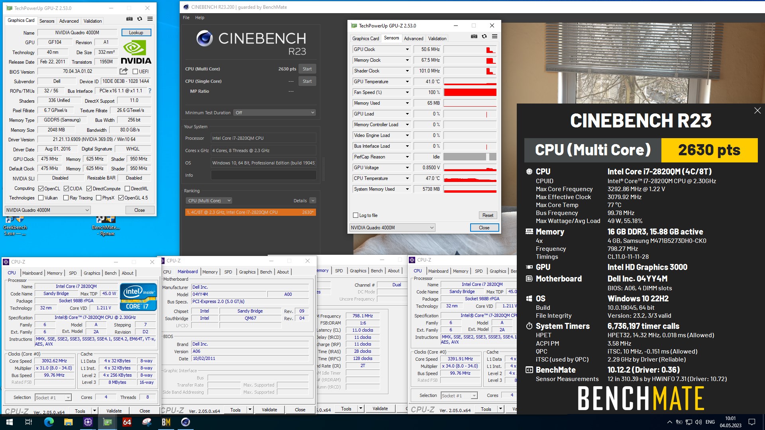Select the orange 4C/8T ranking bar
765x430 pixels.
(x=251, y=212)
